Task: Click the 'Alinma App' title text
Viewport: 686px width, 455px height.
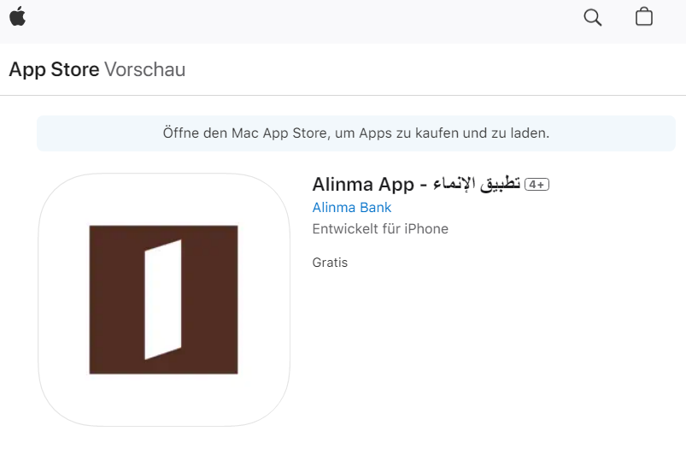Action: tap(362, 185)
